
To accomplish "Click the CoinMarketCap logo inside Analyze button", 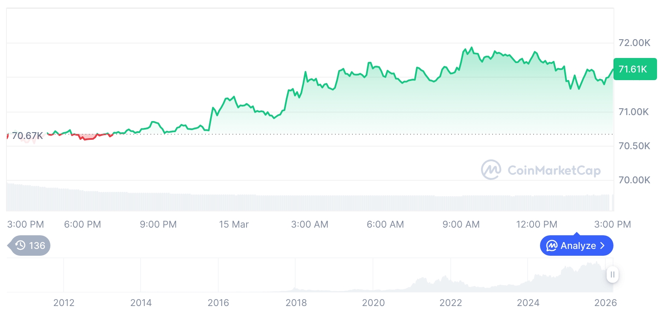I will 552,246.
